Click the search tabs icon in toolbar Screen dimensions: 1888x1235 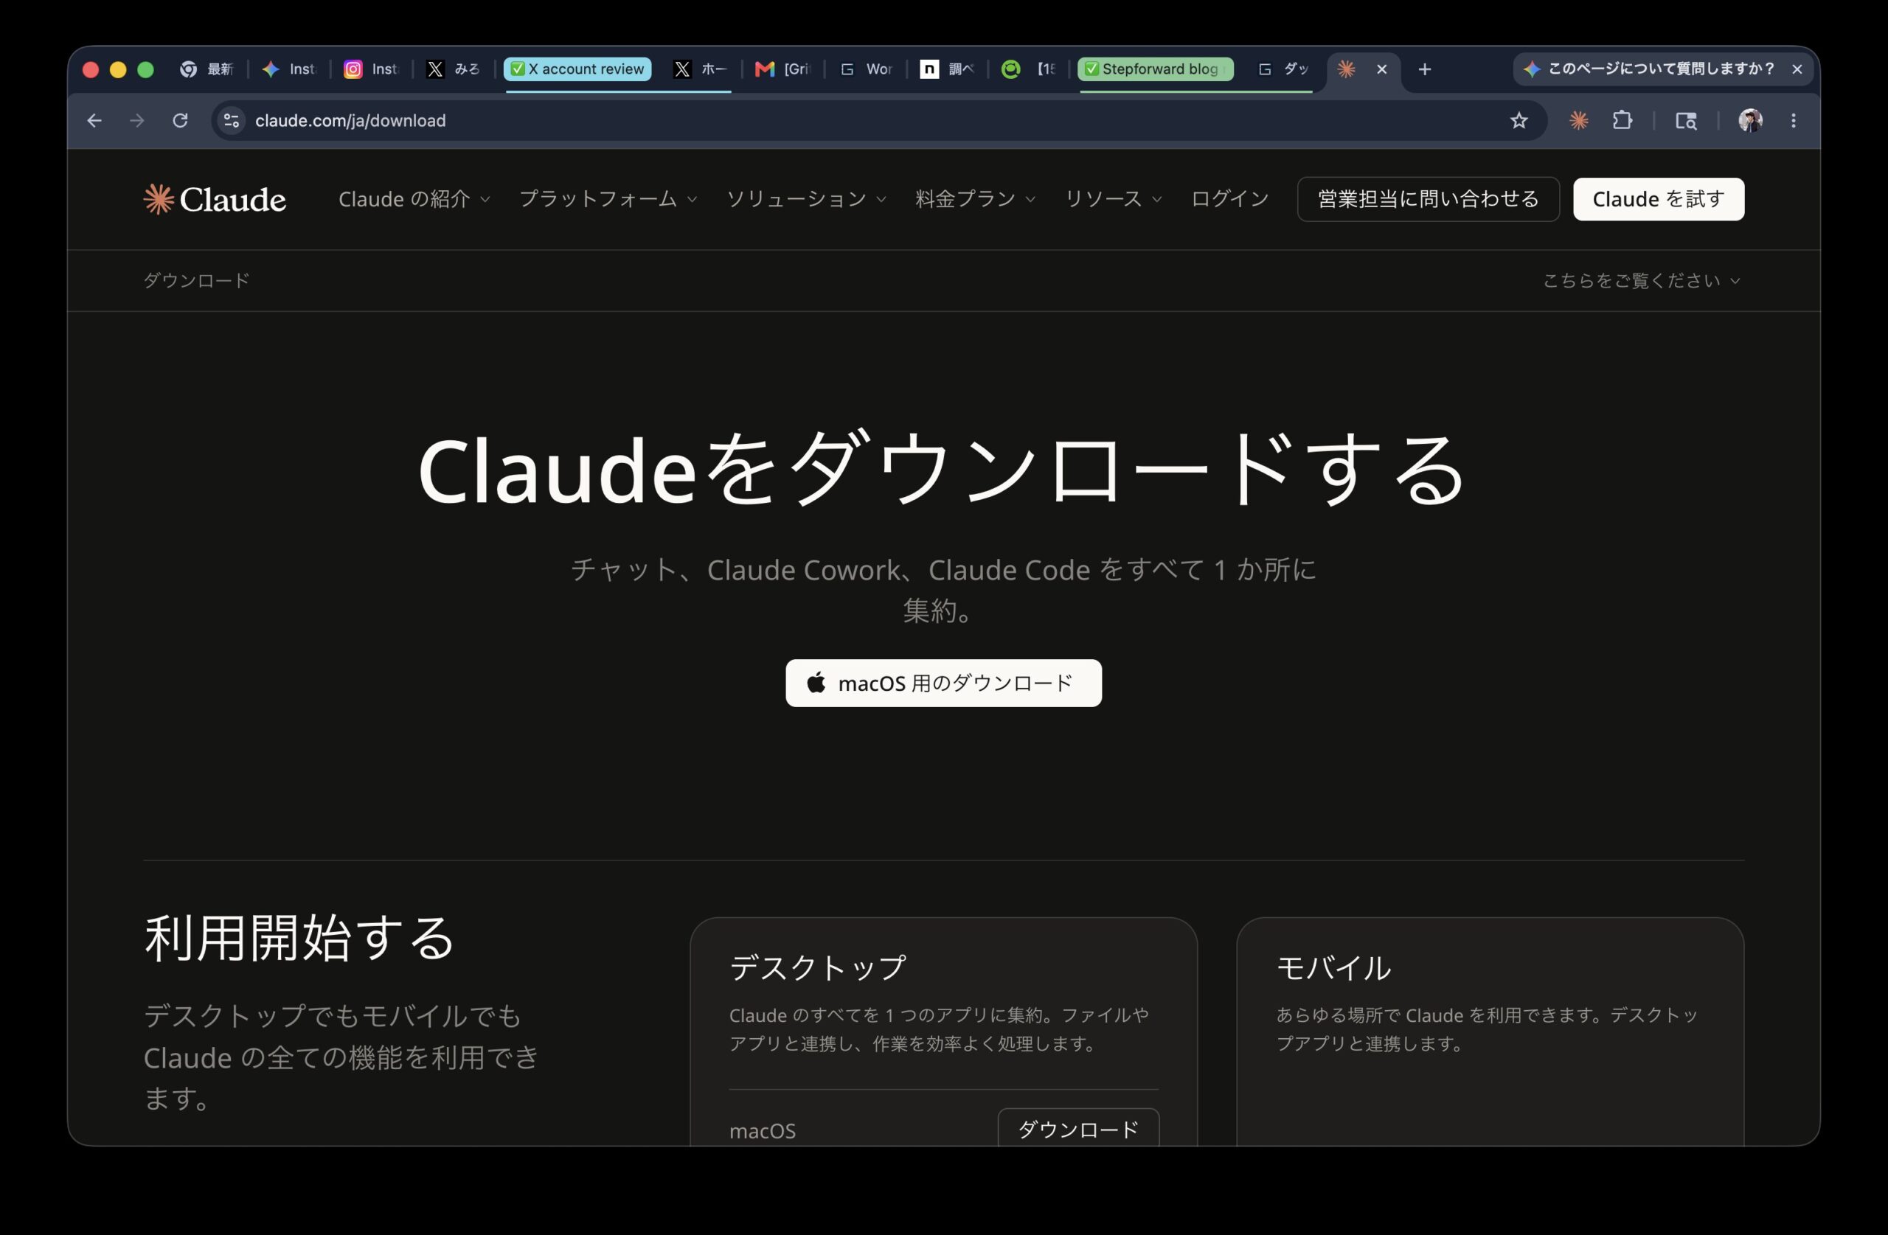point(1686,121)
